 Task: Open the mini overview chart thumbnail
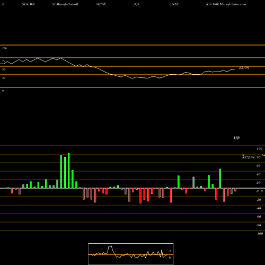131,254
